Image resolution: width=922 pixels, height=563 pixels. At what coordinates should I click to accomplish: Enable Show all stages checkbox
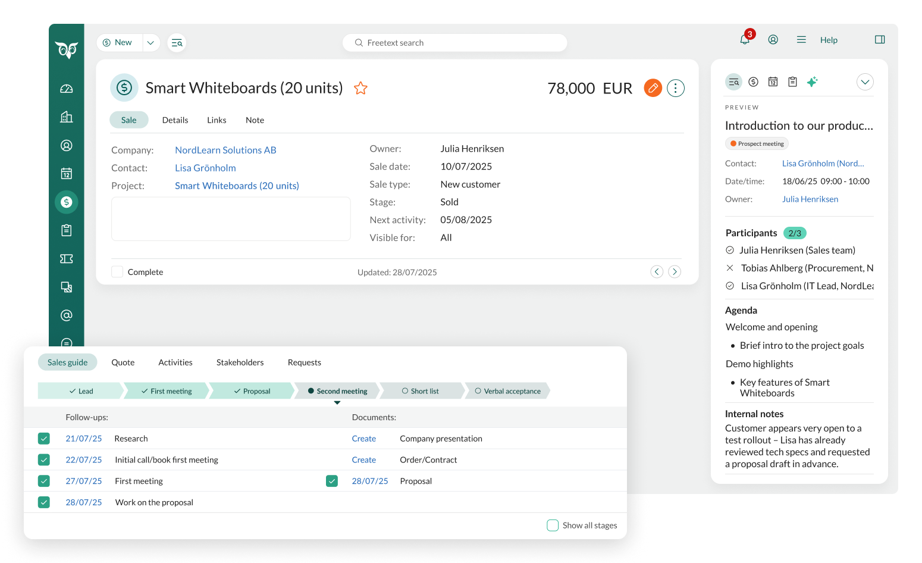tap(553, 526)
